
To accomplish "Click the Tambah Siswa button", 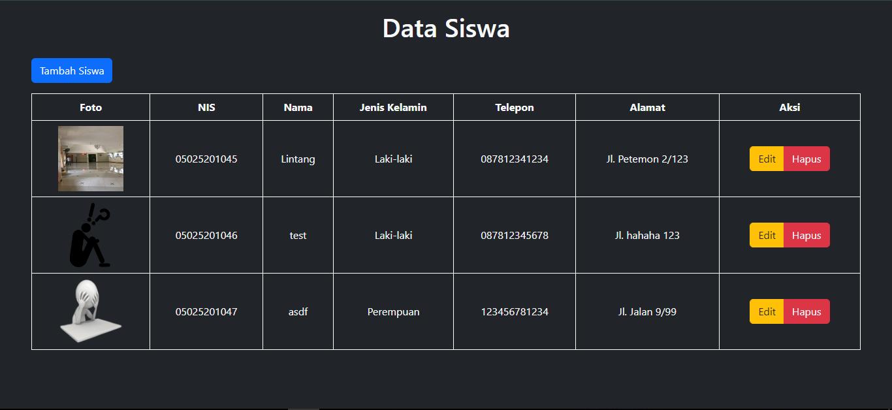I will coord(71,70).
